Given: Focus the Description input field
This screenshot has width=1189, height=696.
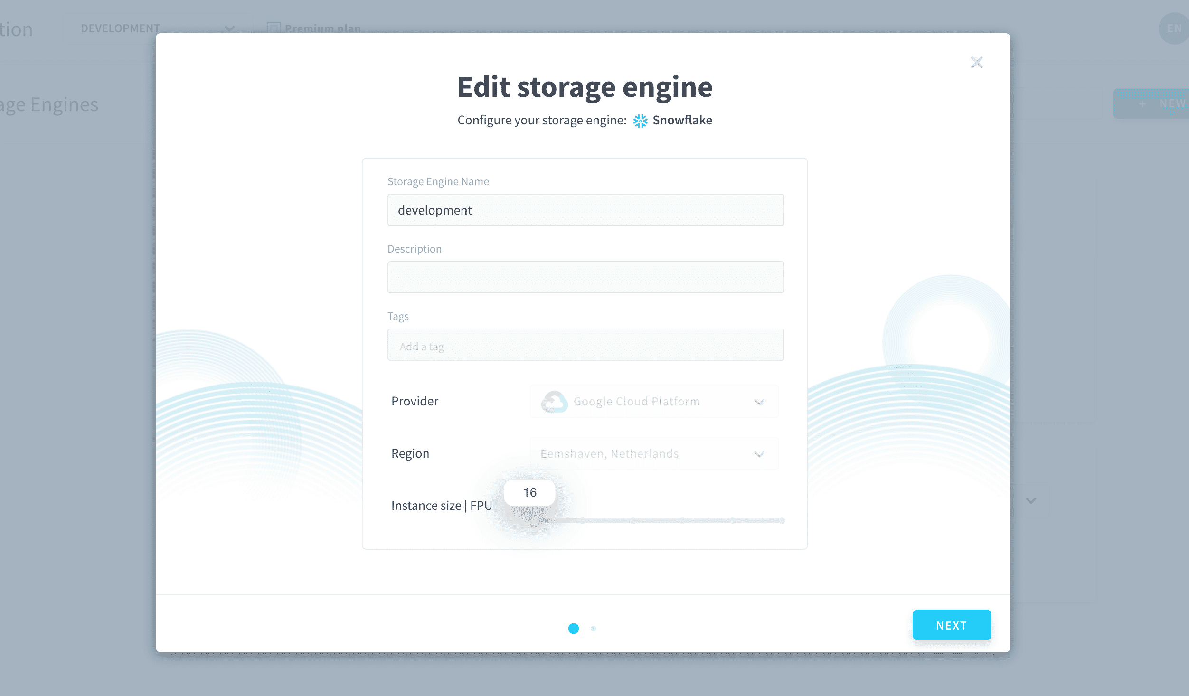Looking at the screenshot, I should click(585, 277).
